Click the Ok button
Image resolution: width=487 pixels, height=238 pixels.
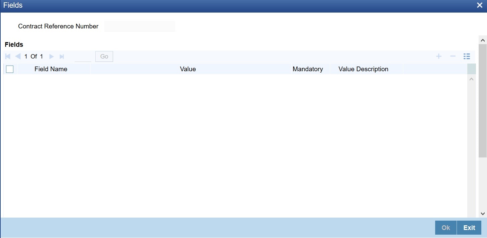point(446,228)
